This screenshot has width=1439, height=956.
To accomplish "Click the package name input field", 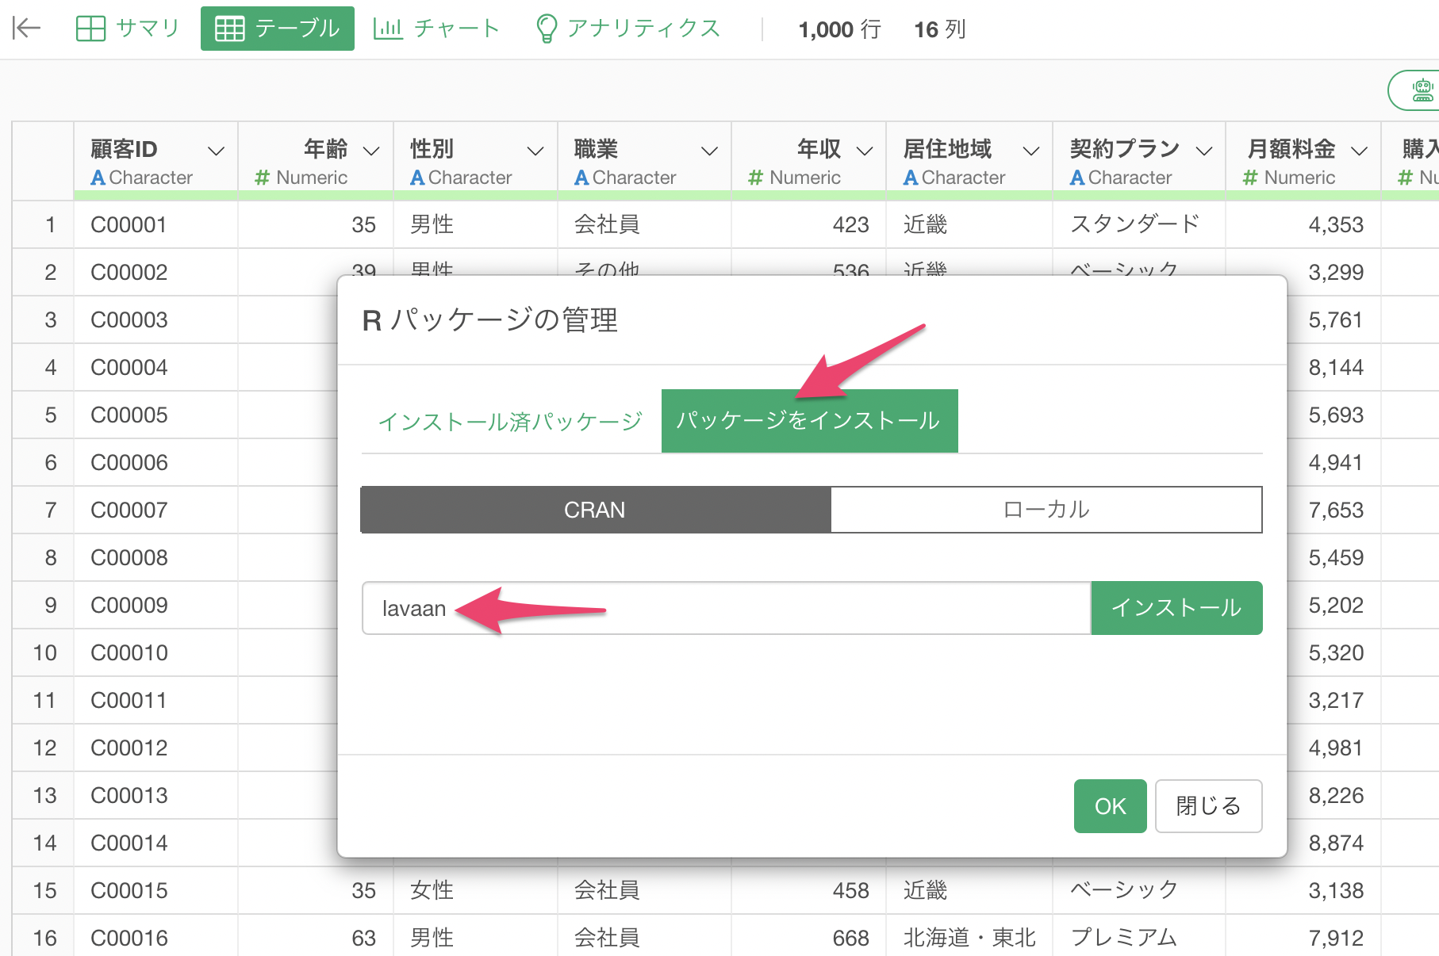I will click(x=726, y=608).
